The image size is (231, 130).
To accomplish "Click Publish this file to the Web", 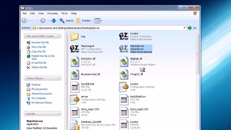I will pyautogui.click(x=43, y=57).
